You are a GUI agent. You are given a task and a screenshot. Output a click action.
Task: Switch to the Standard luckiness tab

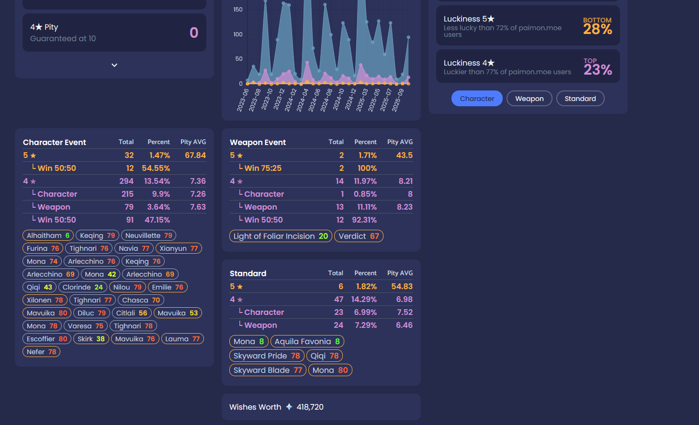point(580,99)
